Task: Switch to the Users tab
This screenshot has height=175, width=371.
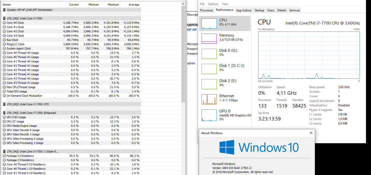Action: [271, 10]
